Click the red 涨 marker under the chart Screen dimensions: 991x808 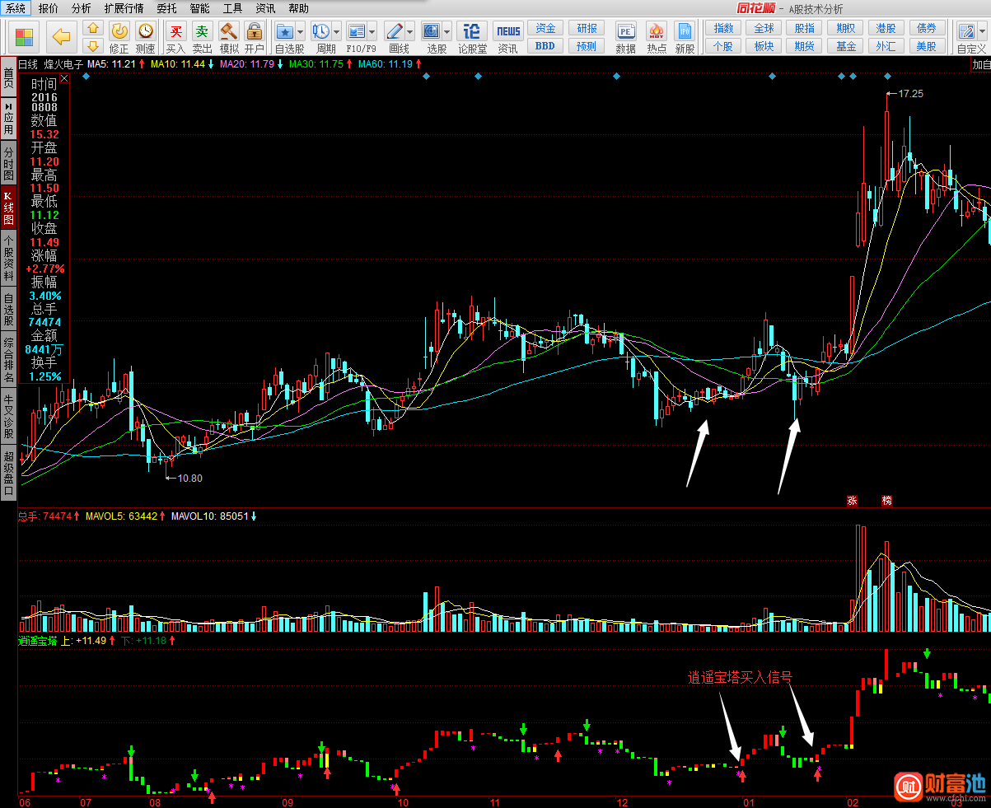853,500
